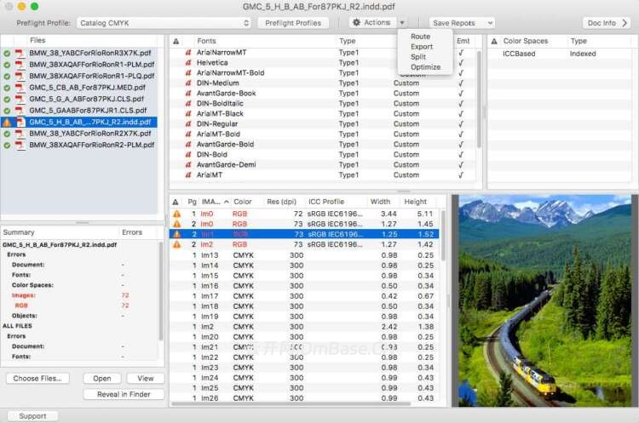The width and height of the screenshot is (639, 423).
Task: Click warning icon of selected GMC_5_H_B_AB file
Action: 7,122
